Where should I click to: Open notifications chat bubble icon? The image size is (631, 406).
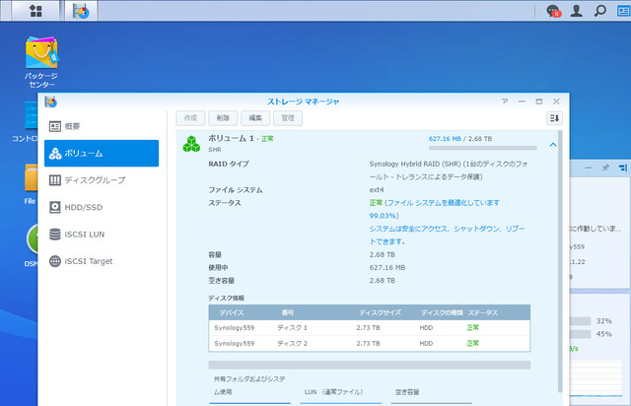(553, 11)
